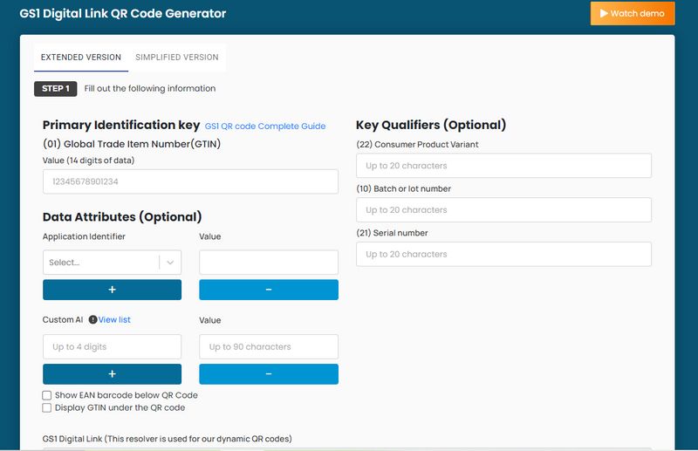Enable Show EAN barcode below QR Code
The image size is (698, 451).
[47, 395]
